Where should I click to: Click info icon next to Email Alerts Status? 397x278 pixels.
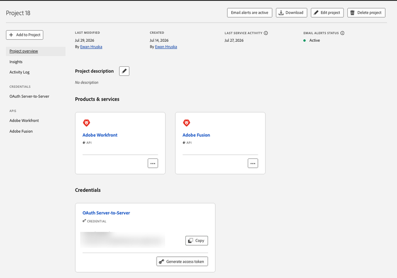[342, 33]
